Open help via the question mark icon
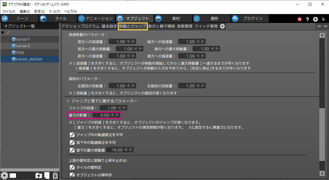329x180 pixels. pyautogui.click(x=307, y=19)
